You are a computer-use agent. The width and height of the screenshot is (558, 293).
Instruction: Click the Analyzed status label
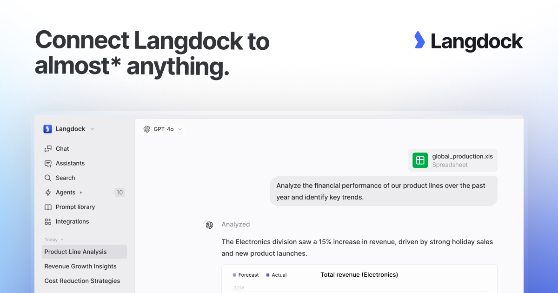[236, 224]
